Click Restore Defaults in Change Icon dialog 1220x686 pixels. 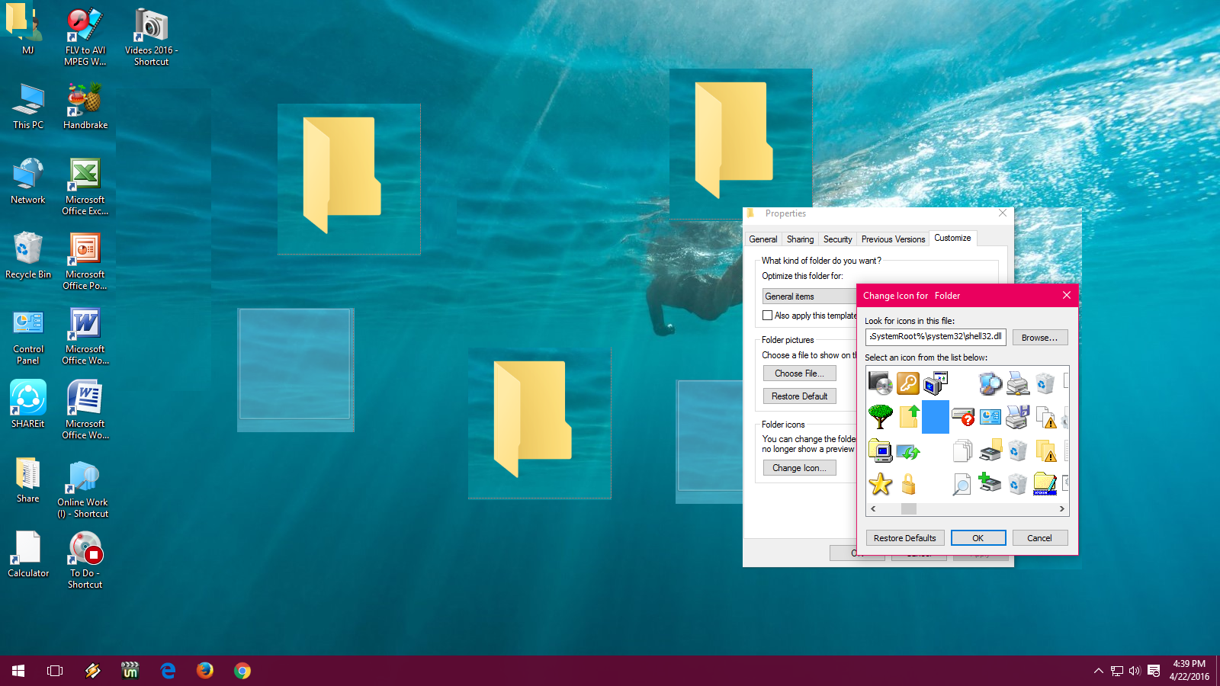pos(904,537)
